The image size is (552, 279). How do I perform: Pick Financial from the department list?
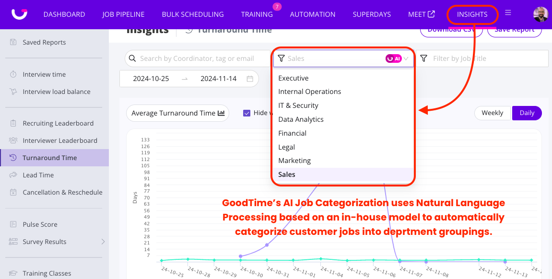343,133
